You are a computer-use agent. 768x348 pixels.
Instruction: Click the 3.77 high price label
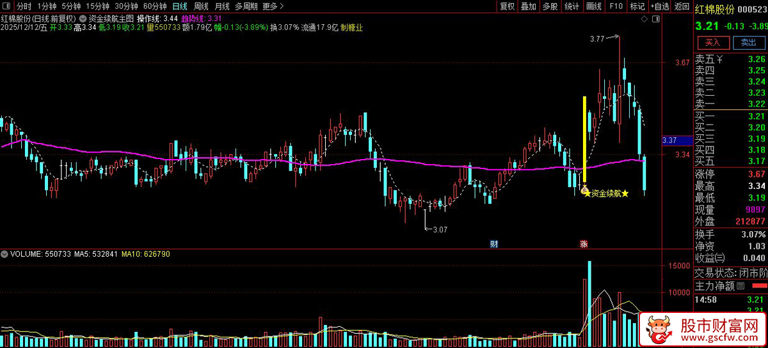tap(596, 40)
